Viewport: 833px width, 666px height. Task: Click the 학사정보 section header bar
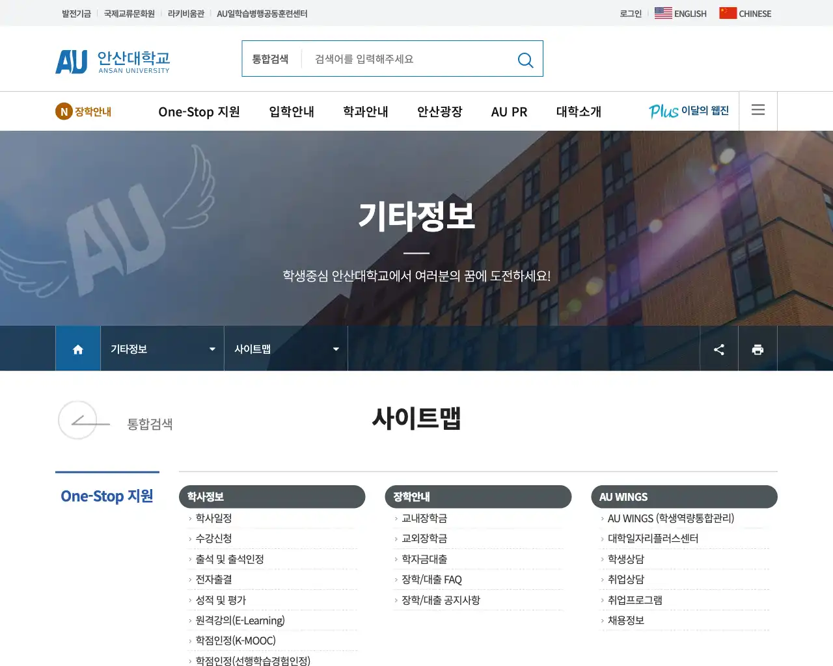point(272,496)
